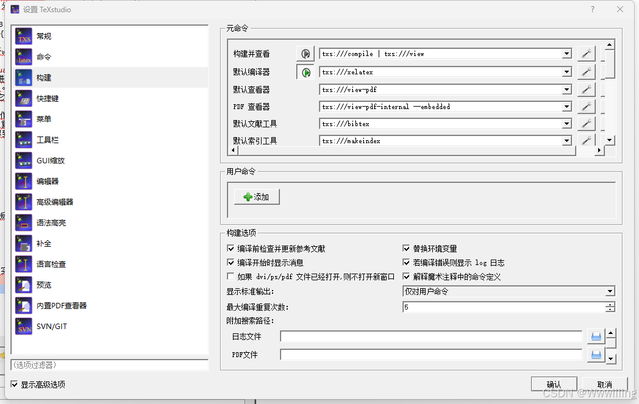Viewport: 639px width, 404px height.
Task: Switch to 常规 settings page
Action: coord(110,36)
